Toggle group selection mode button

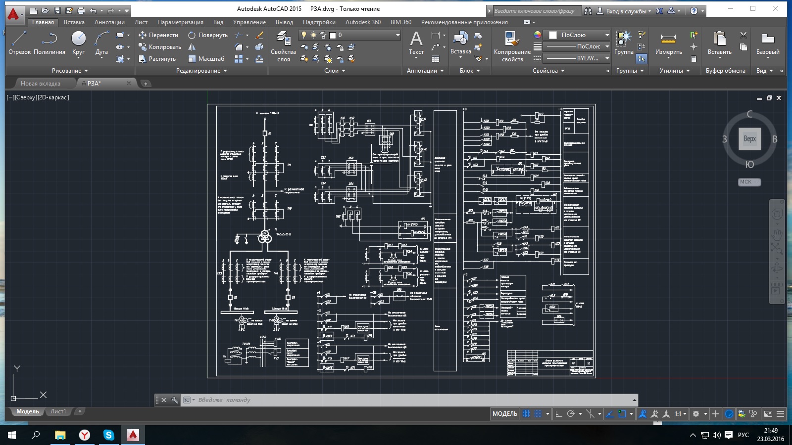[642, 59]
